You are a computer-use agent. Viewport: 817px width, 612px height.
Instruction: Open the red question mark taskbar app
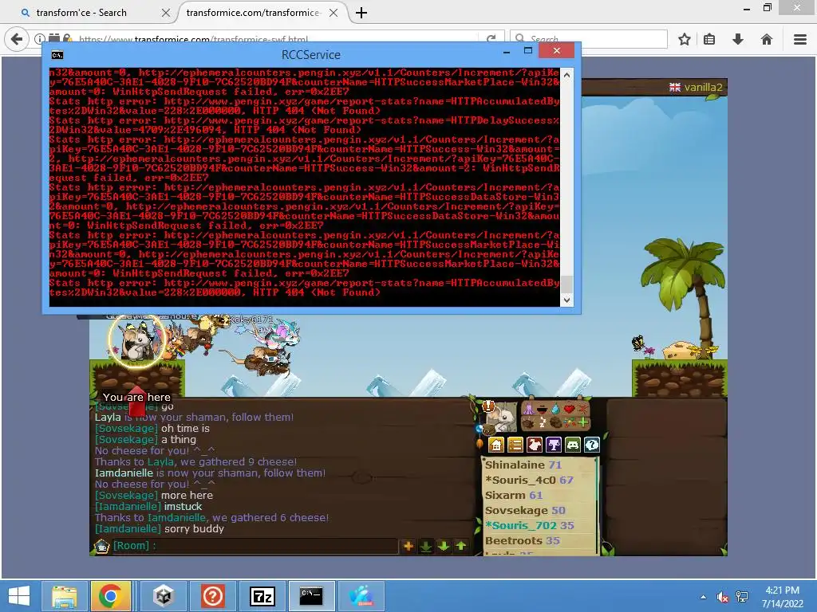click(212, 596)
